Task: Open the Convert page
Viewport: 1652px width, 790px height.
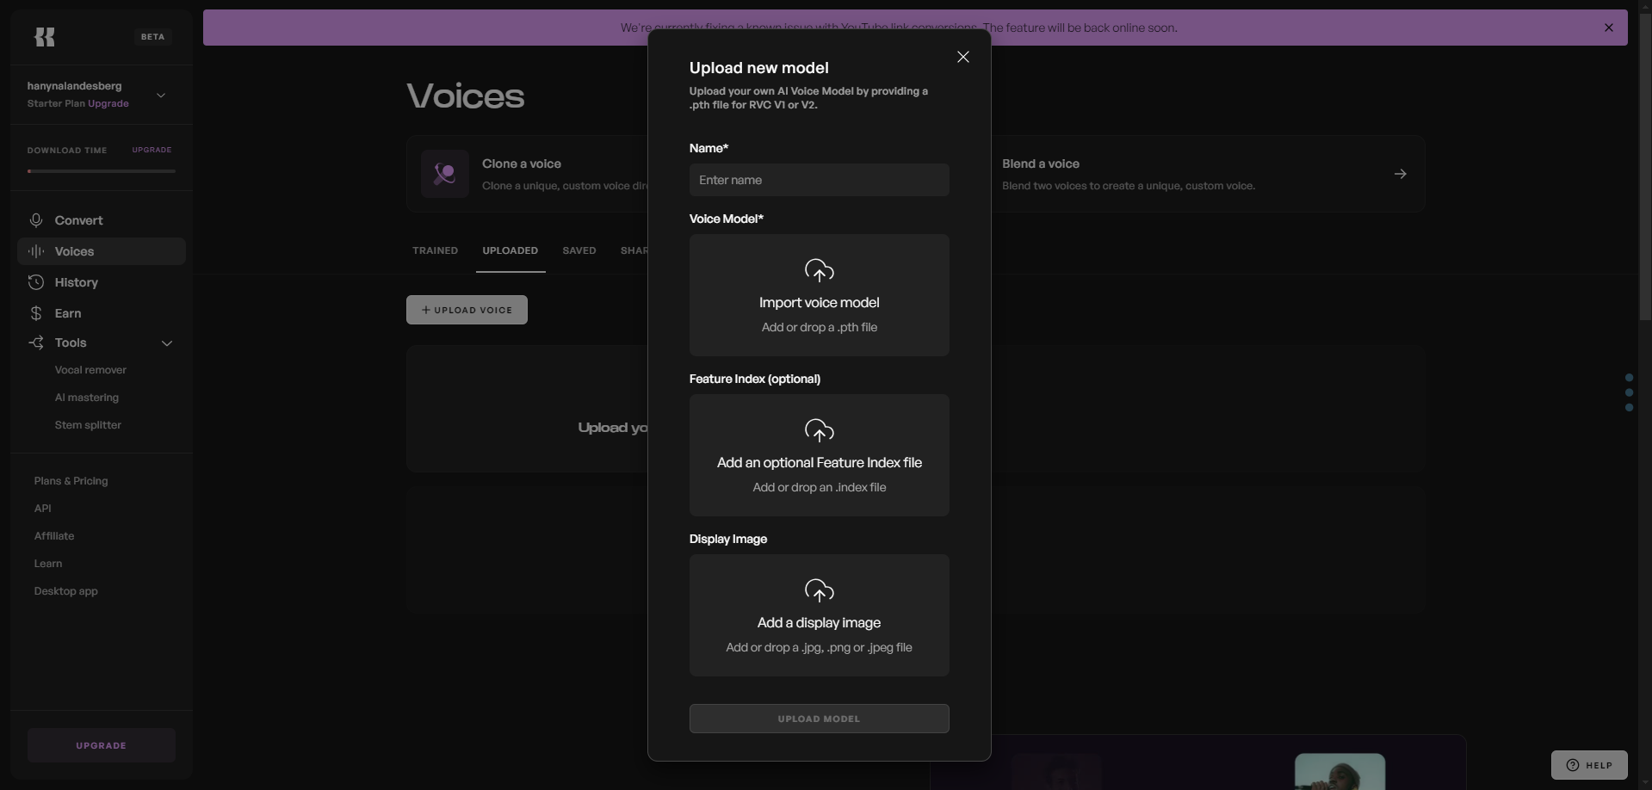Action: click(x=102, y=220)
